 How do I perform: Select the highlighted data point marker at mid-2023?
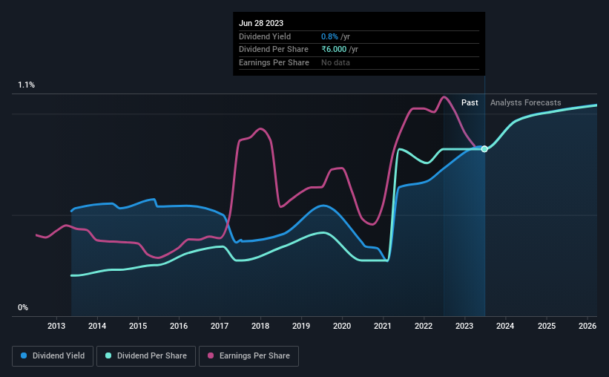pos(484,149)
